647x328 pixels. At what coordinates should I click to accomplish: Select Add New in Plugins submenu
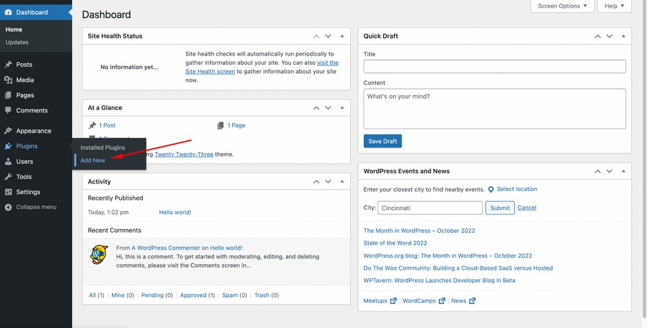tap(93, 160)
